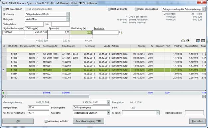Screen dimensions: 208x128
Task: Click the open envelope icon above the table
Action: click(x=183, y=41)
